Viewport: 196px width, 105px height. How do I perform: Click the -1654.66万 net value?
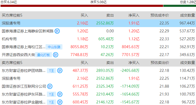pos(130,94)
